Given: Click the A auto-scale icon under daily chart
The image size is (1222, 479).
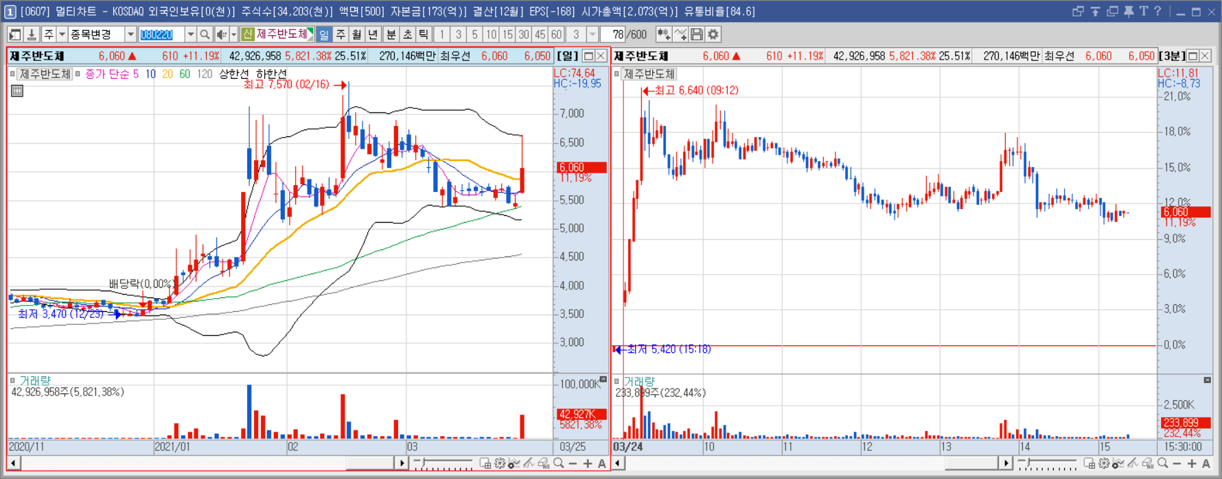Looking at the screenshot, I should 601,463.
